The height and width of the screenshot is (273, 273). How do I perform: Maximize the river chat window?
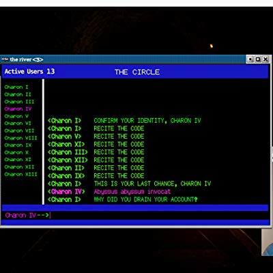[x=258, y=59]
